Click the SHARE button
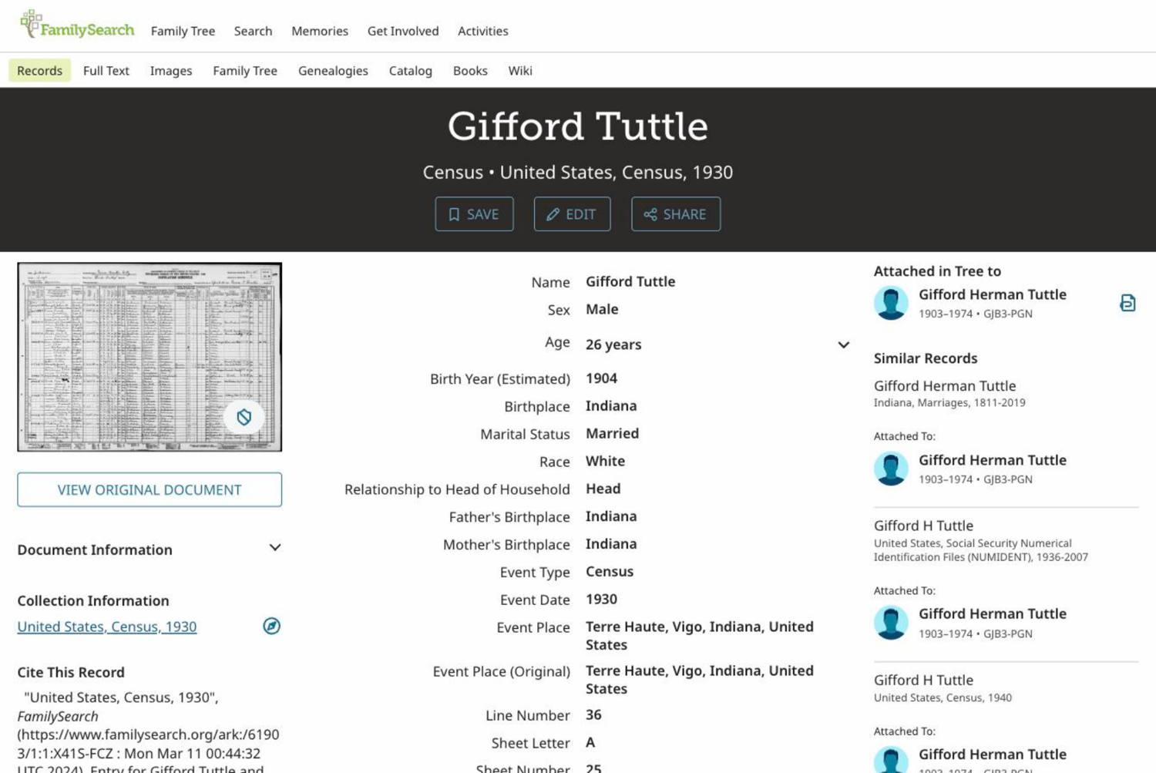1156x773 pixels. (x=676, y=214)
